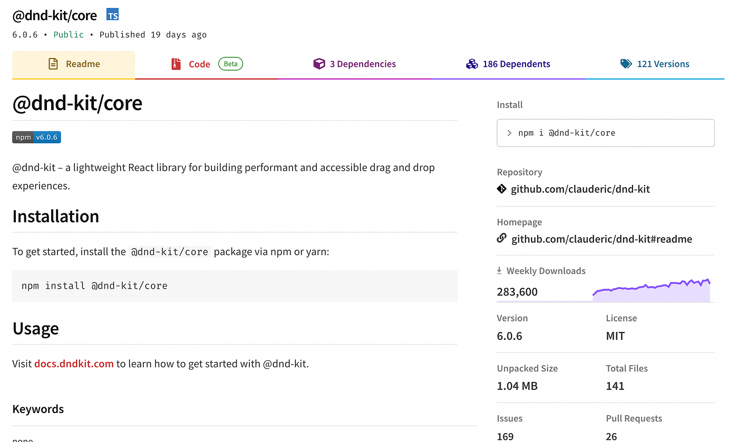Click the License label
The height and width of the screenshot is (442, 738).
tap(622, 318)
